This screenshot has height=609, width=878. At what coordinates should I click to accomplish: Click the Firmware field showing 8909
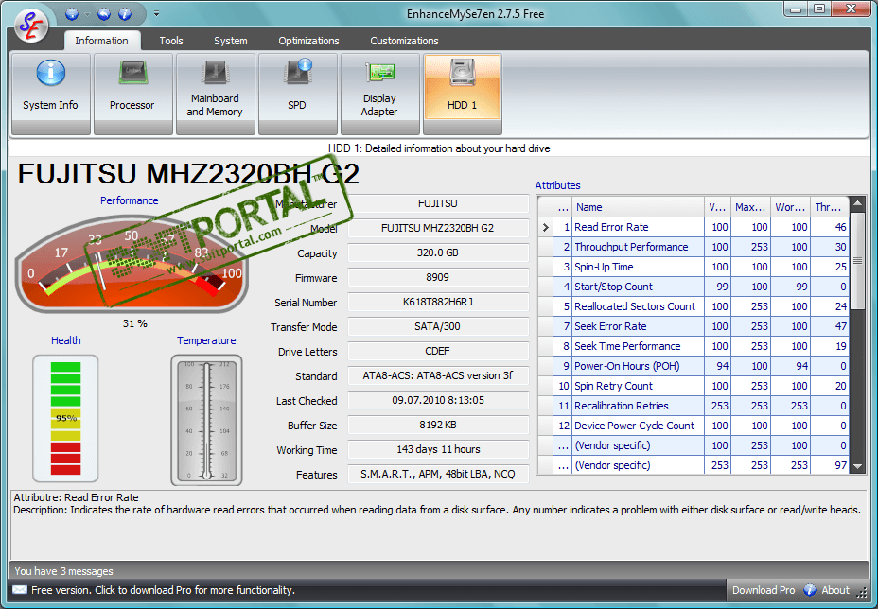(438, 278)
